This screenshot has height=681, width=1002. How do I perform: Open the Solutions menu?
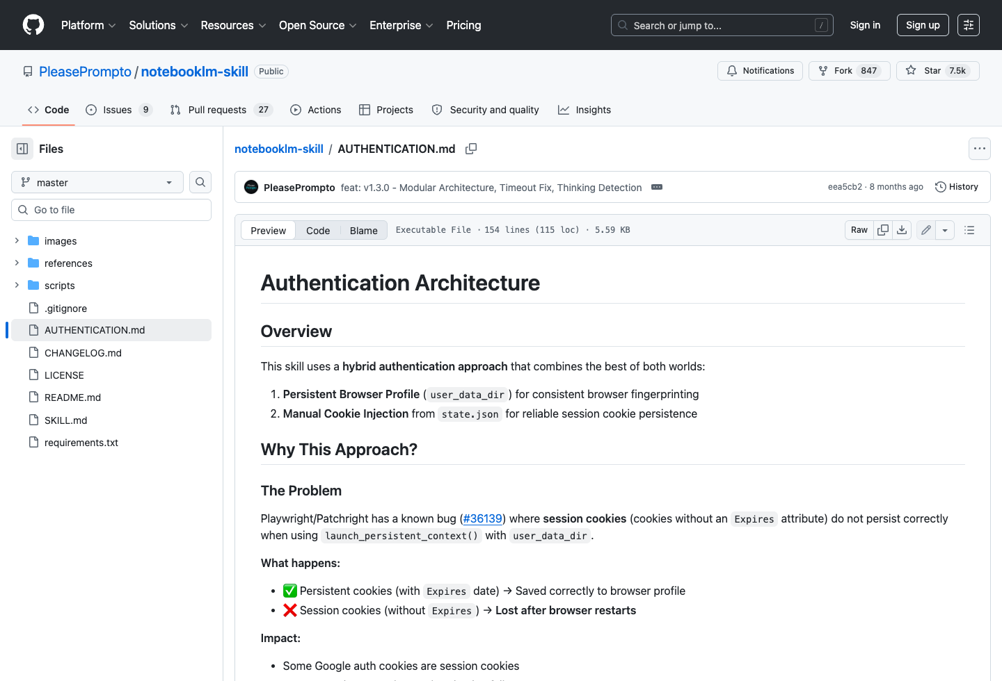(x=159, y=25)
